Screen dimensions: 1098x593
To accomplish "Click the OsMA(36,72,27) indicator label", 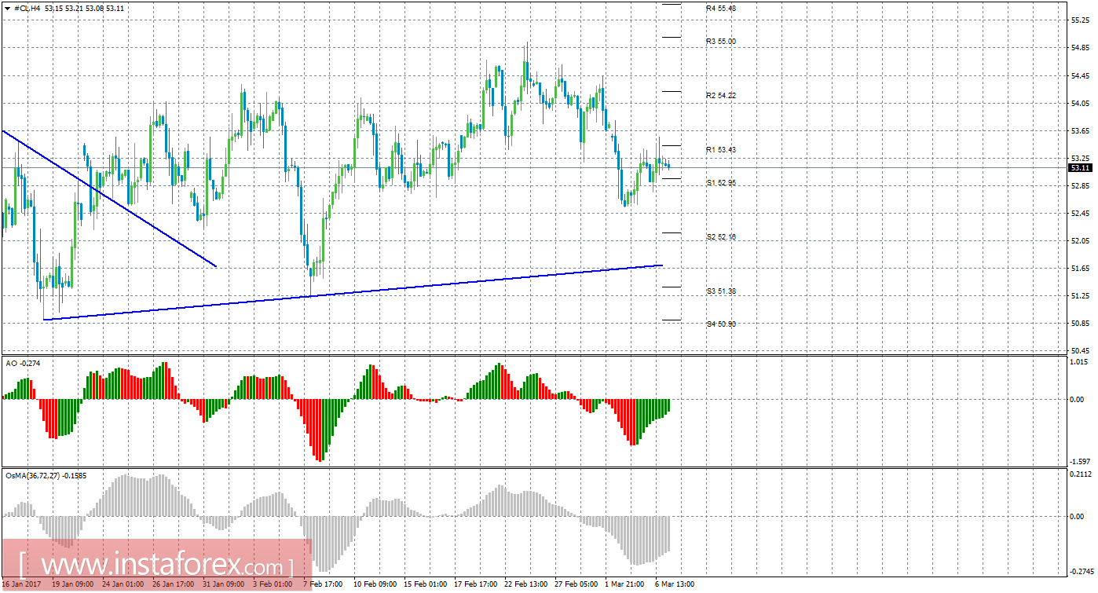I will click(x=46, y=475).
